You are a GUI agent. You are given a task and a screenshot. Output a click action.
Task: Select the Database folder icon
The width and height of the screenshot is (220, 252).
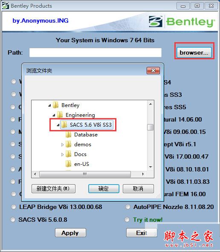pos(69,134)
